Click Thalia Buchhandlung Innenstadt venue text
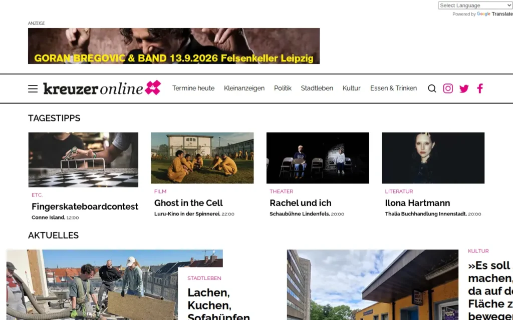This screenshot has height=320, width=513. [426, 214]
